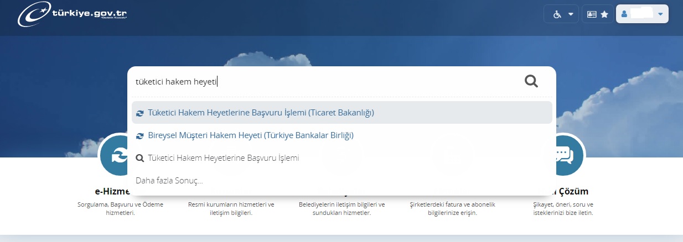Open the türkiye.gov.tr logo homepage link
The width and height of the screenshot is (683, 242).
pos(73,15)
